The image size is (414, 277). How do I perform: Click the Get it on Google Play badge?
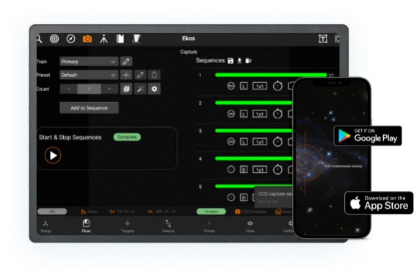point(368,136)
